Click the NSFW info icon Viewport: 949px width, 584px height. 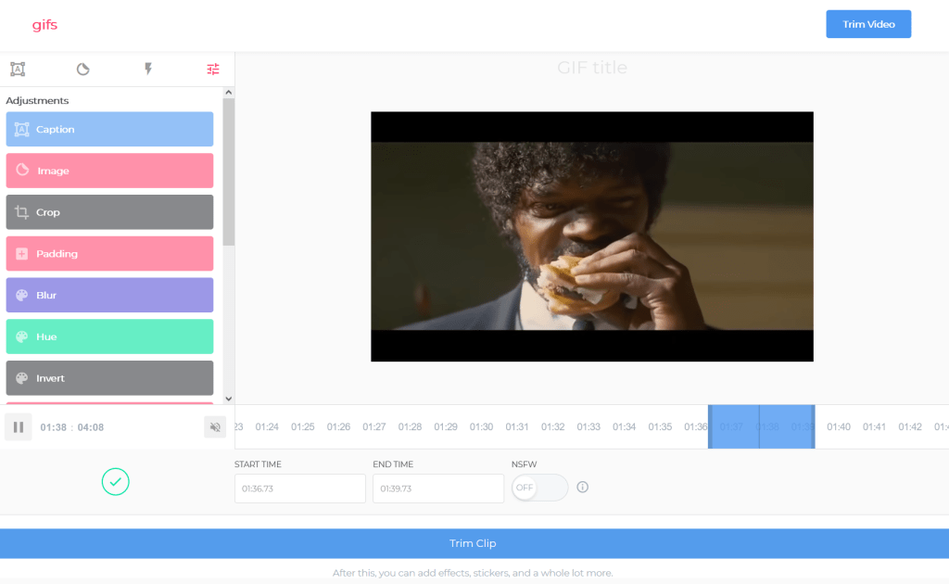(583, 487)
